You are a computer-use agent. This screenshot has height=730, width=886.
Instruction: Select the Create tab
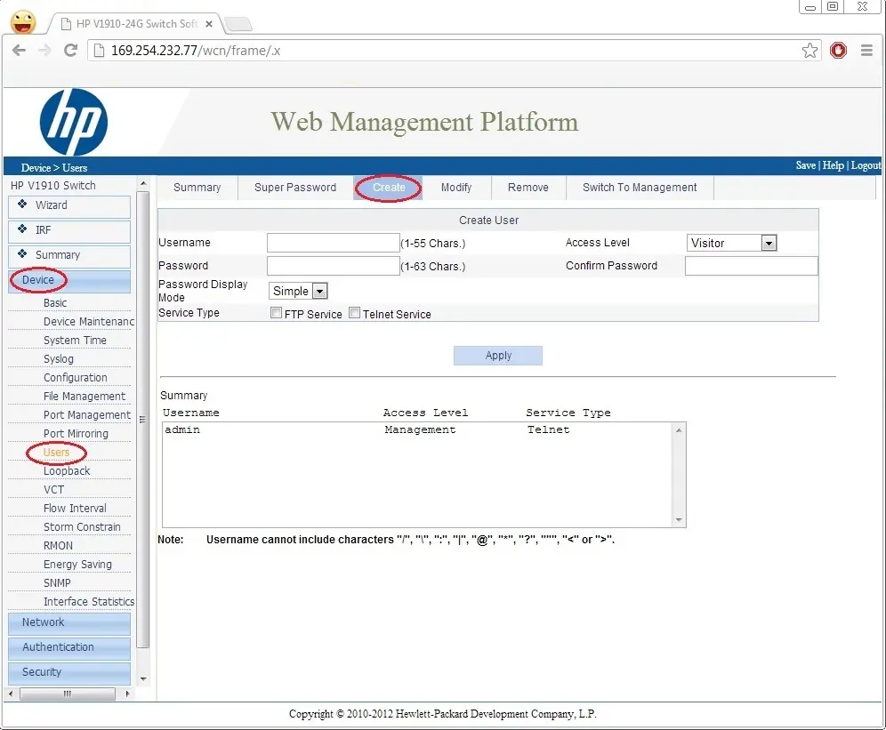coord(389,188)
